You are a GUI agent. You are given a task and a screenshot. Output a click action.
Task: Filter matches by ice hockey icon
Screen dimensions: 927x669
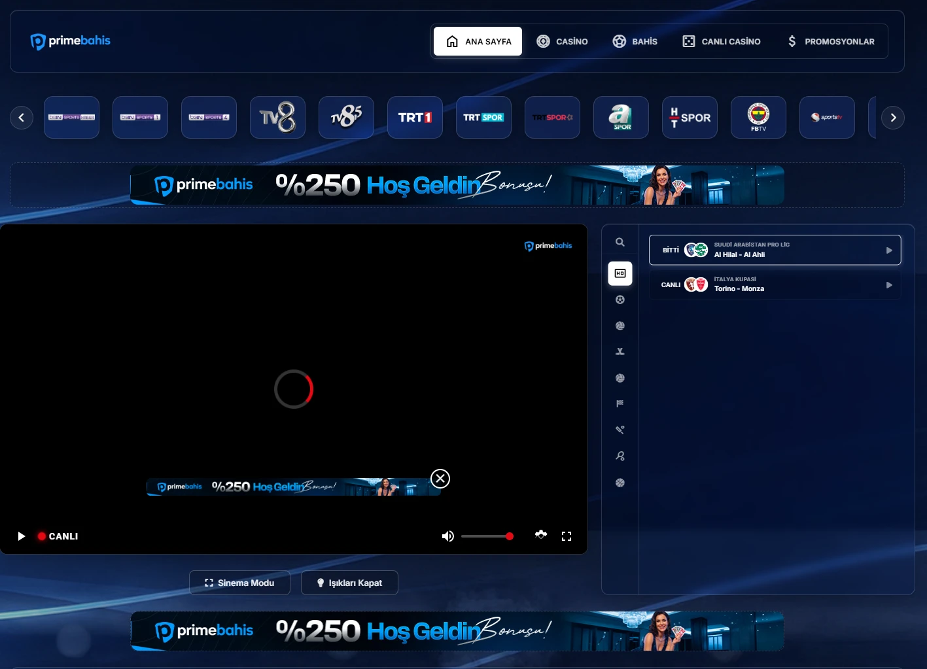620,352
